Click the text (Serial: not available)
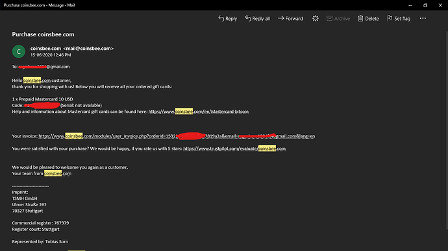The image size is (448, 251). pos(81,105)
